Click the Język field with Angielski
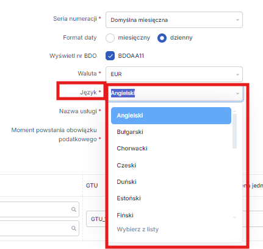Viewport: 263px width, 249px height. point(176,93)
